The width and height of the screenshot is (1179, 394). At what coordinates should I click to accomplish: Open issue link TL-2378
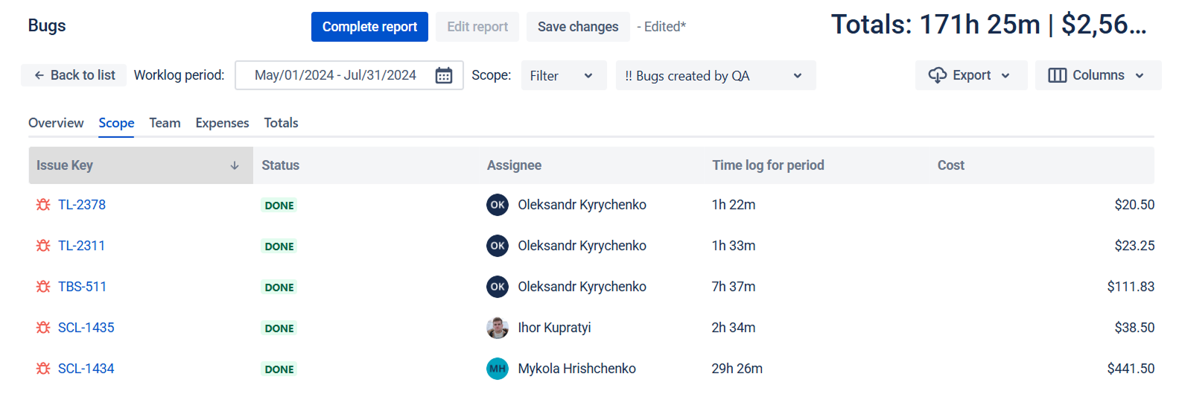click(x=82, y=205)
